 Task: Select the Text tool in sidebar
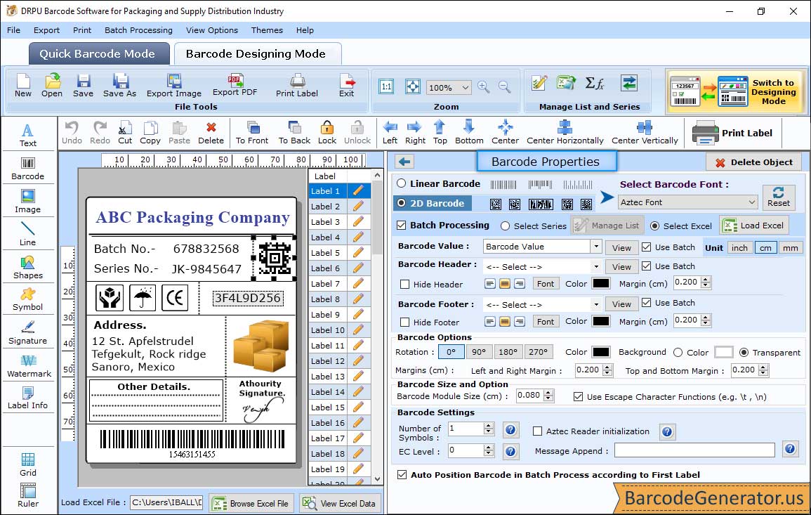click(28, 135)
